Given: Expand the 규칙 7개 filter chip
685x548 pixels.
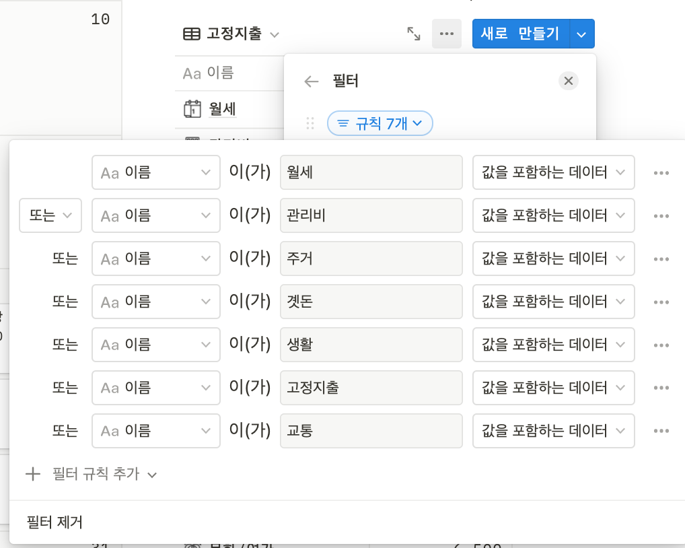Looking at the screenshot, I should click(380, 123).
